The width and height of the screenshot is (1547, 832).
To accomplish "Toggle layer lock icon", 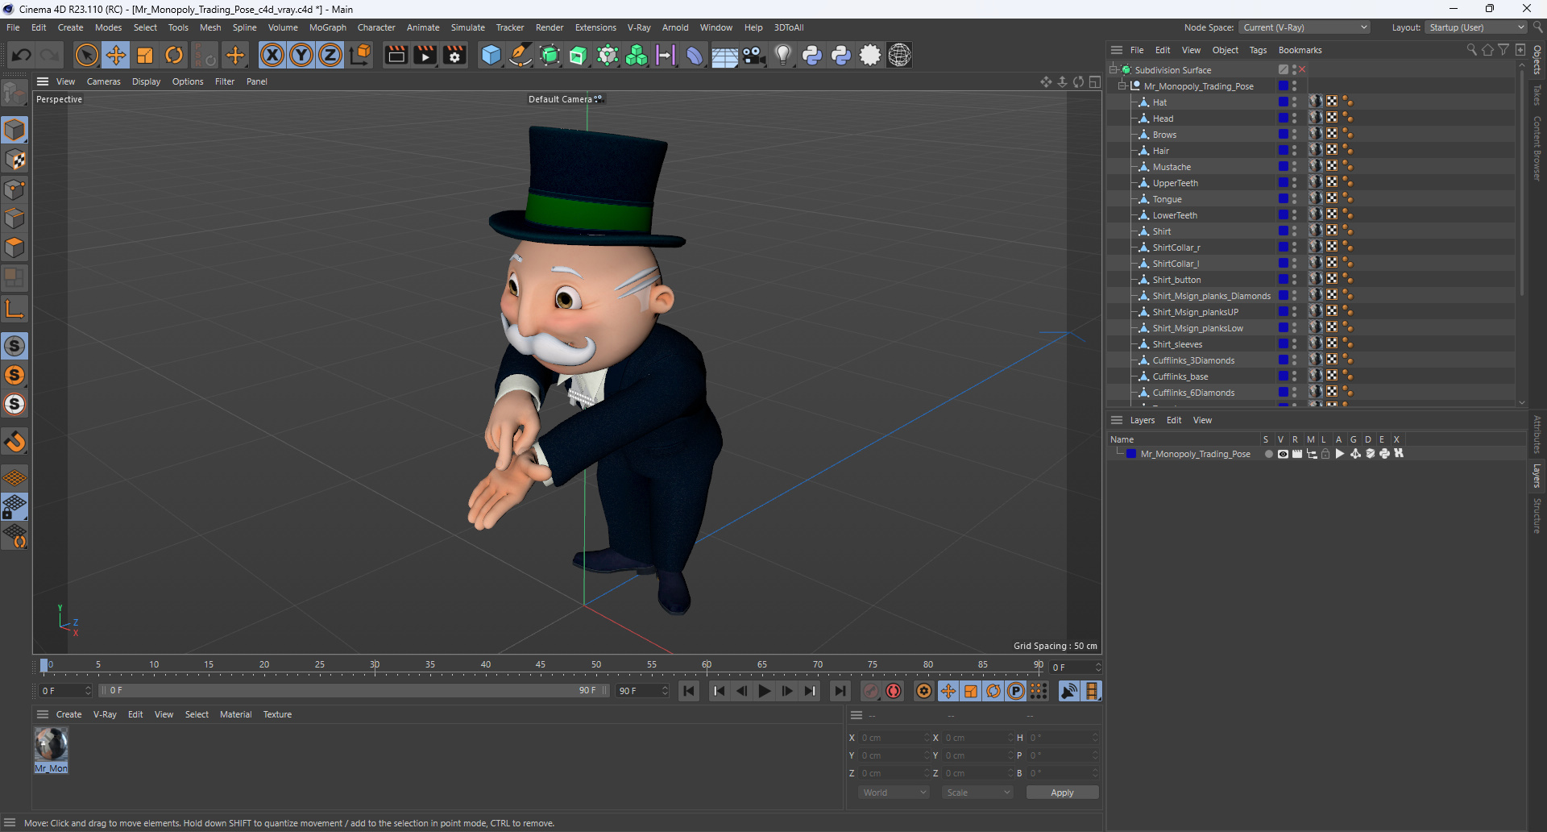I will tap(1325, 454).
